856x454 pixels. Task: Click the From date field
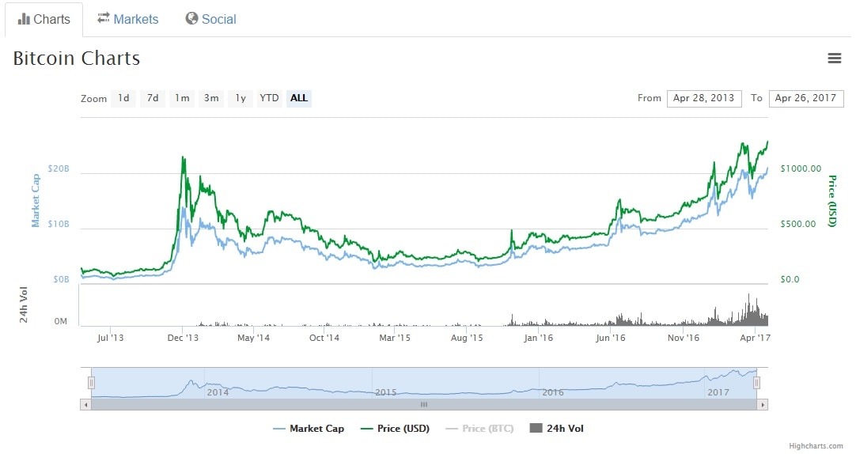coord(703,98)
